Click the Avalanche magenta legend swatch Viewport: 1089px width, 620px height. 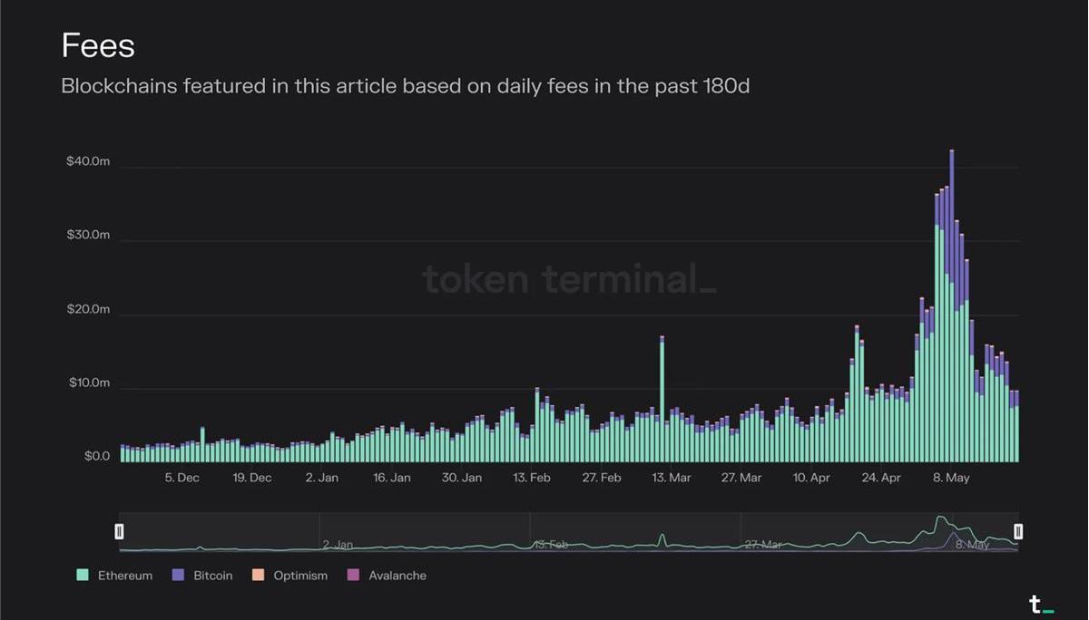coord(353,576)
